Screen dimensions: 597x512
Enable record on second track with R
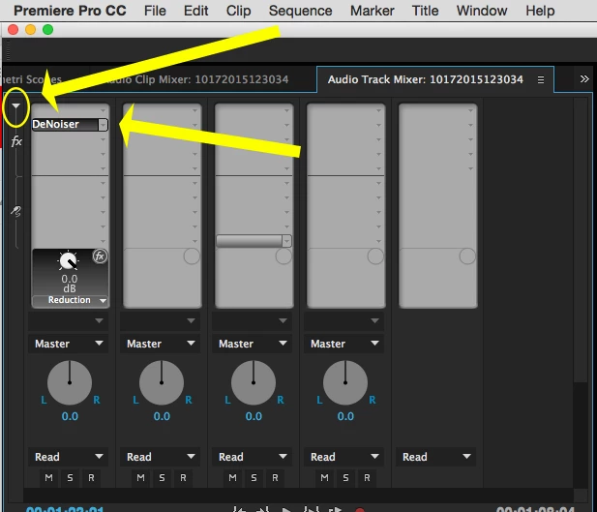coord(183,477)
